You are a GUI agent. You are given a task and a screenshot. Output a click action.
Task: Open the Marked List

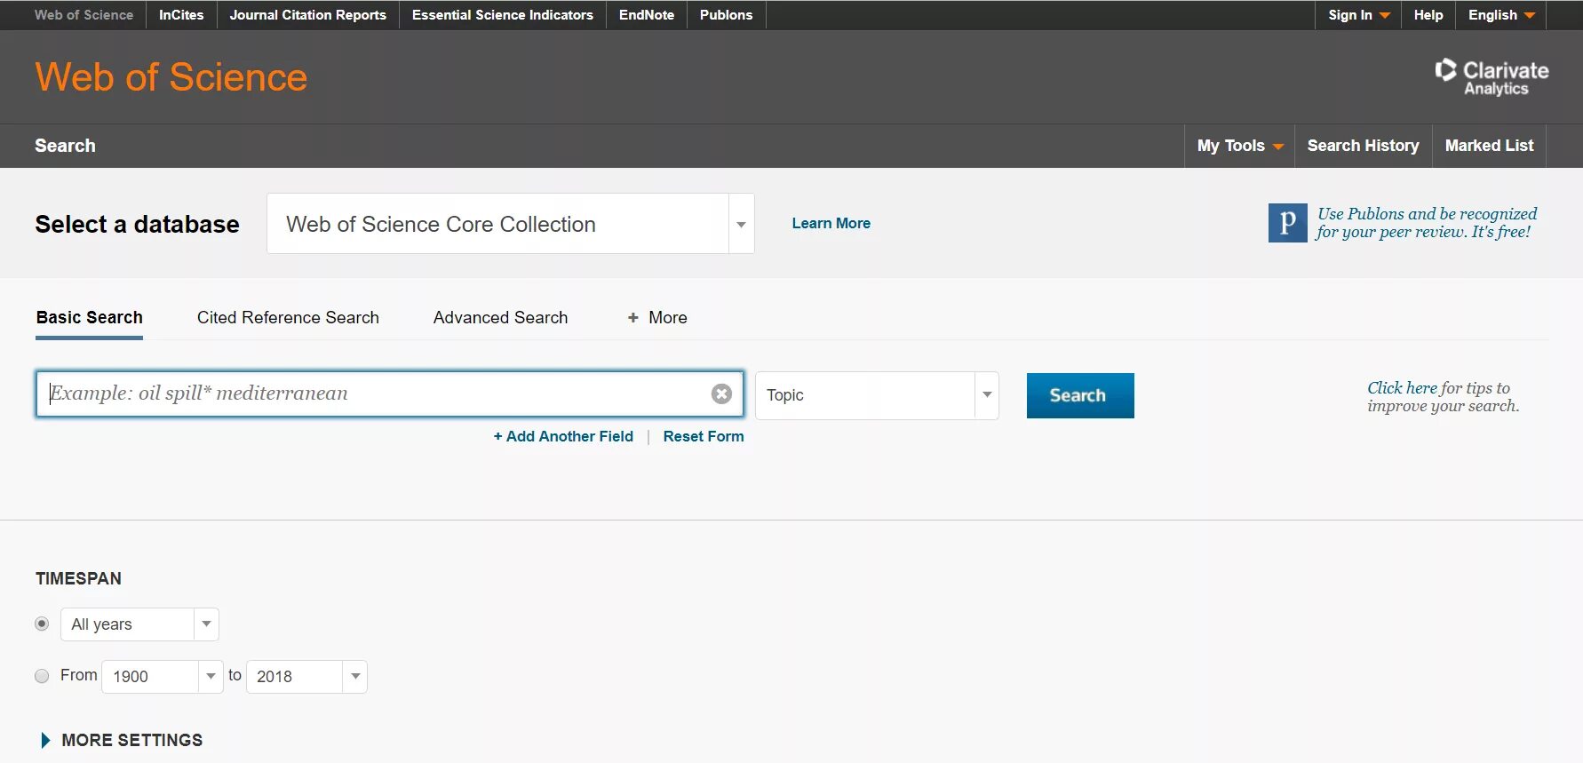point(1489,146)
